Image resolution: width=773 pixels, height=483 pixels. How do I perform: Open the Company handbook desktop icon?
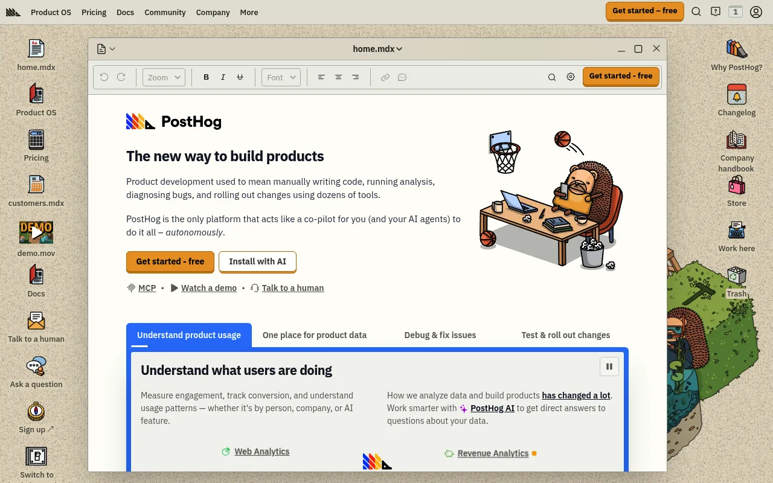(737, 151)
